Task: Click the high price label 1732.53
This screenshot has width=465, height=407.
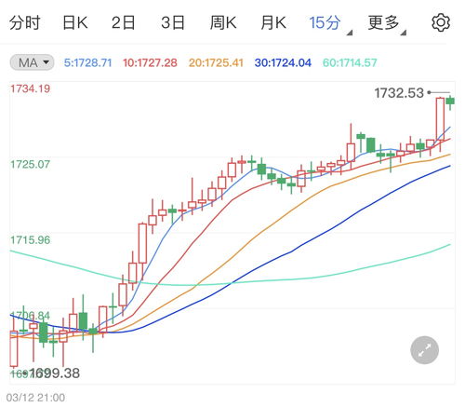Action: pos(399,93)
